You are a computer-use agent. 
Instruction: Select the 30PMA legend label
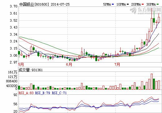(151, 4)
